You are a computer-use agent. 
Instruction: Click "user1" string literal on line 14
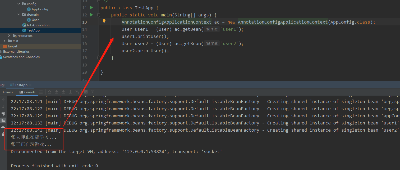coord(229,29)
